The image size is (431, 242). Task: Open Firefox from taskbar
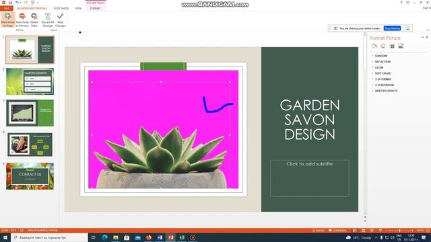pos(149,237)
